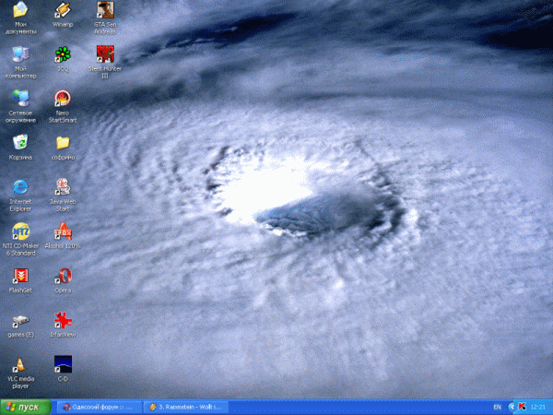Viewport: 553px width, 415px height.
Task: Launch the IrfanView shortcut
Action: coord(63,319)
